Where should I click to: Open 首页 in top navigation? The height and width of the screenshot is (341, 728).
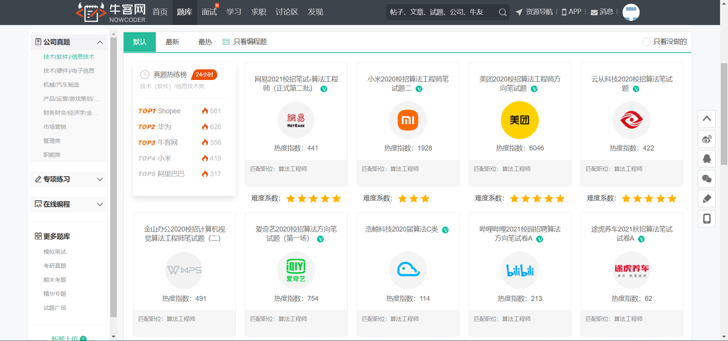tap(160, 12)
